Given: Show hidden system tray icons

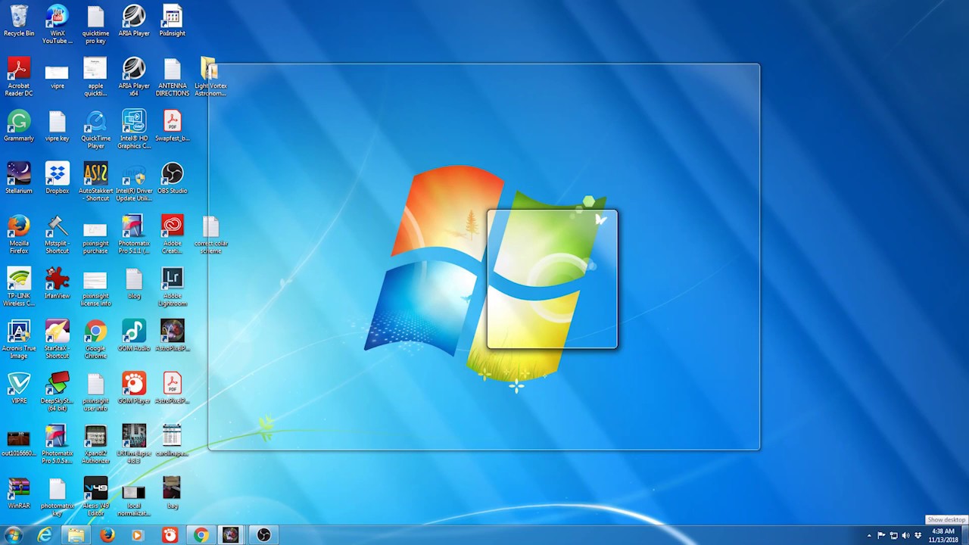Looking at the screenshot, I should pyautogui.click(x=869, y=536).
